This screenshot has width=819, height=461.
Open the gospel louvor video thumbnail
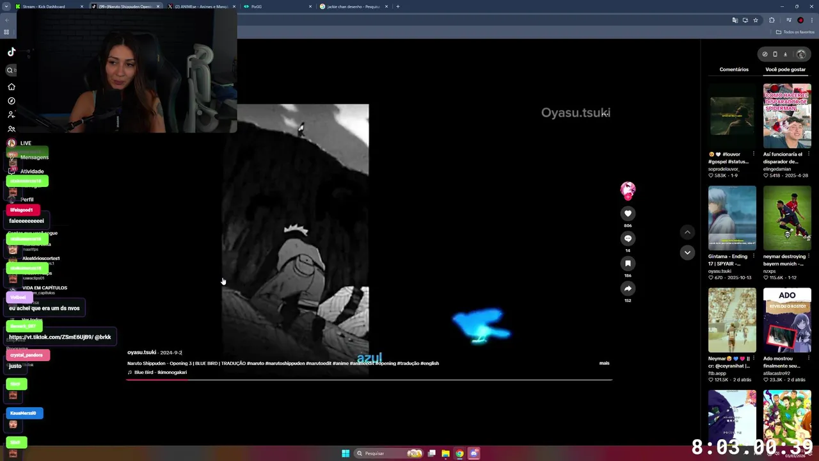732,116
